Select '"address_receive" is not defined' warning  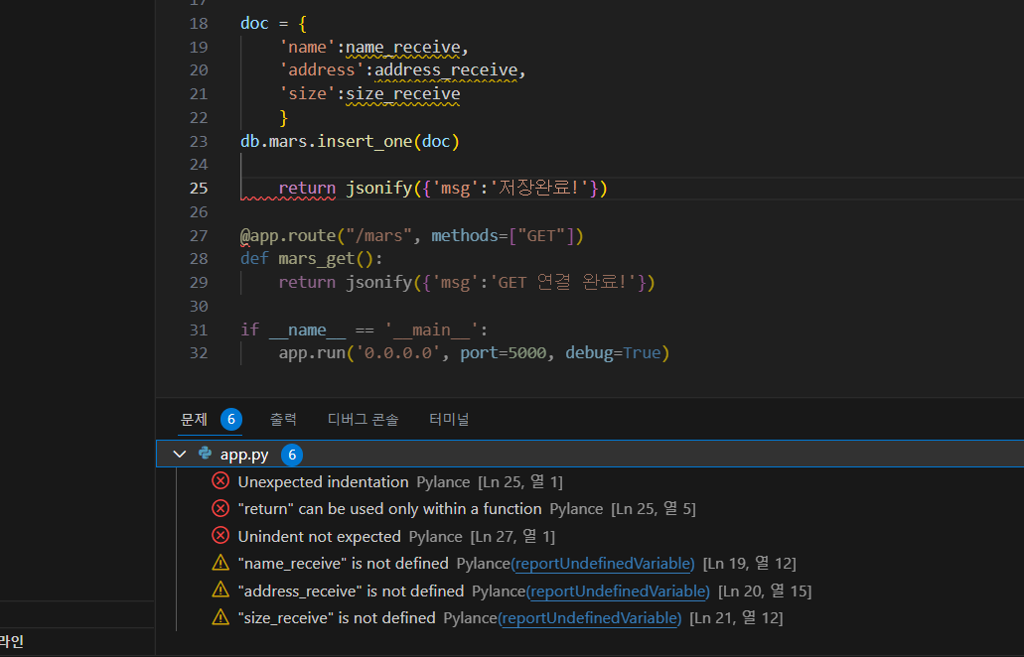(x=351, y=591)
